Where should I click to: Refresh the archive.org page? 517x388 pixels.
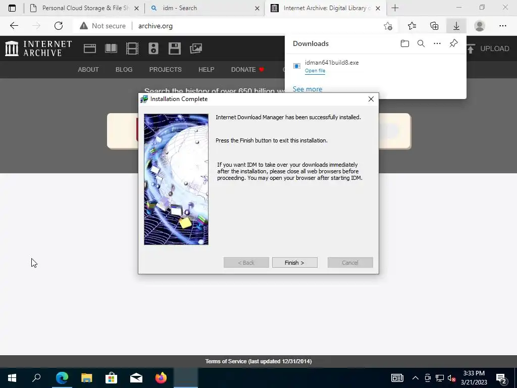coord(59,26)
